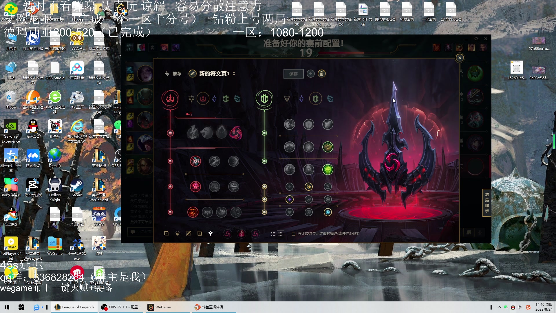Screen dimensions: 556x313
Task: Open the OBS Studio desktop icon
Action: pos(55,71)
